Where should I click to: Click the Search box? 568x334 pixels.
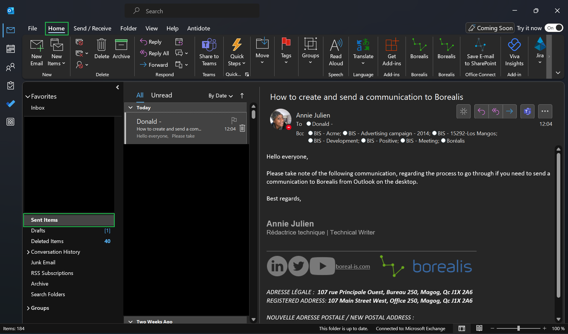[192, 11]
